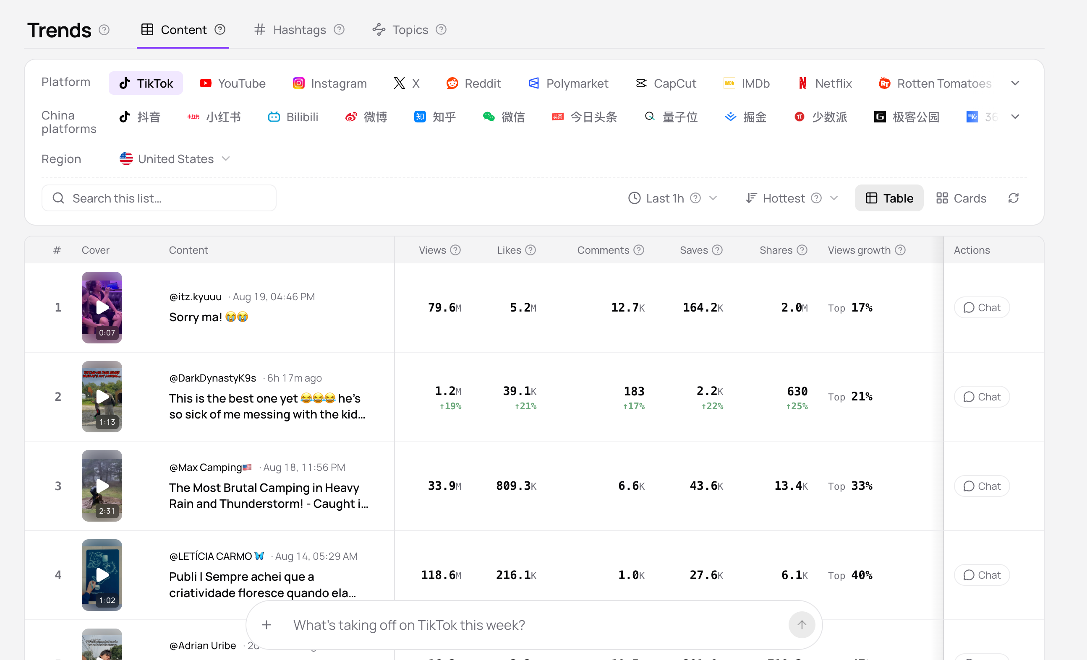This screenshot has width=1087, height=660.
Task: Click the Shares column help icon
Action: click(x=802, y=250)
